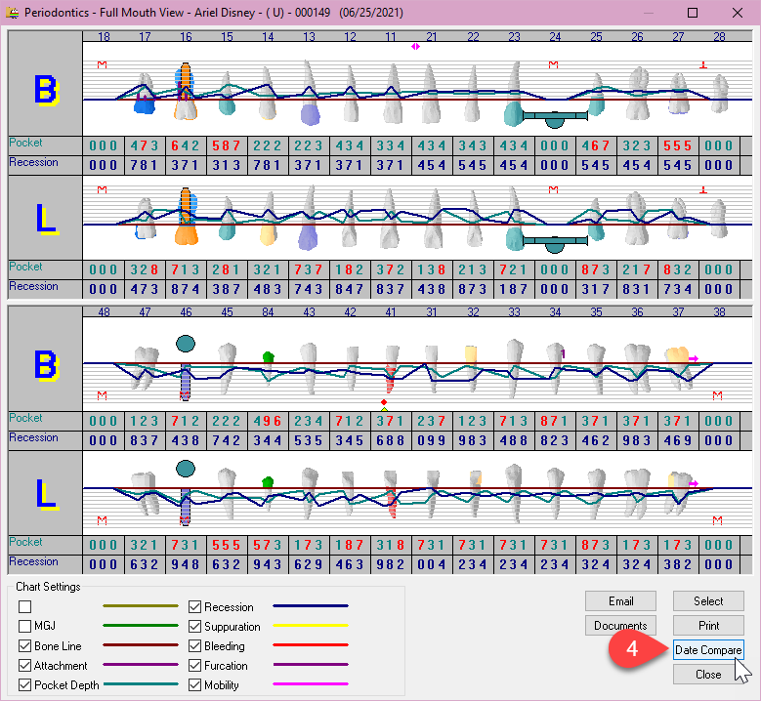Click the large B label of lower arch

pyautogui.click(x=46, y=365)
